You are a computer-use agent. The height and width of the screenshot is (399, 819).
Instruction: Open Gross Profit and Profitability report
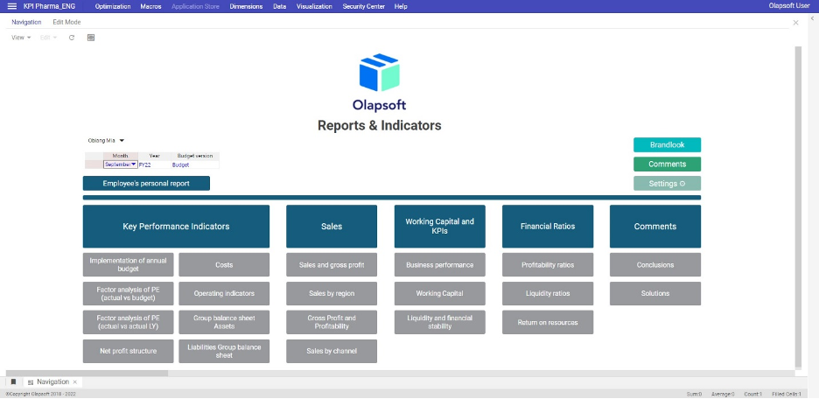point(332,322)
